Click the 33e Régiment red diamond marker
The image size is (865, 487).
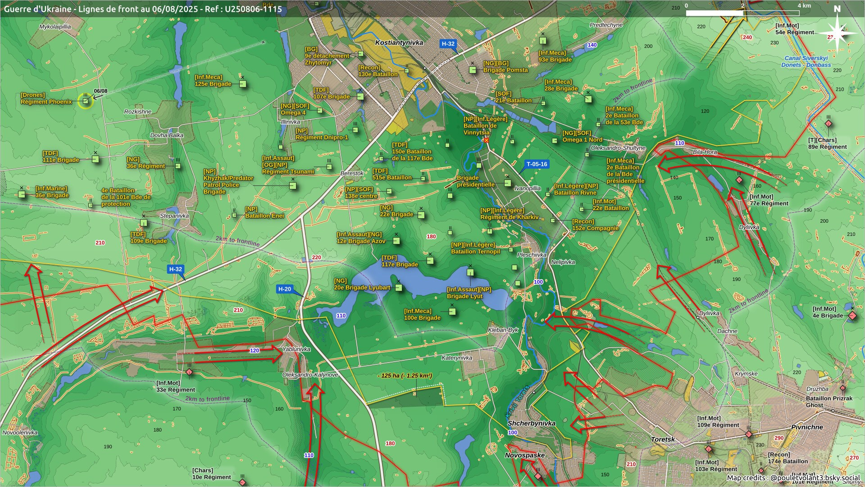coord(189,372)
